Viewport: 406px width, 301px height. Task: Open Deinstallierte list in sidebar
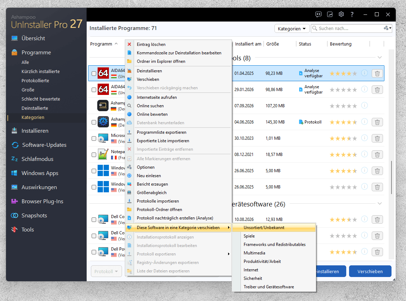(x=35, y=108)
